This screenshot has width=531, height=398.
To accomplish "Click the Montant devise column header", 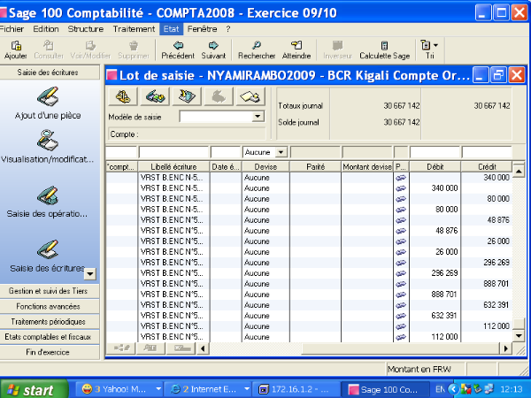I will click(x=367, y=166).
